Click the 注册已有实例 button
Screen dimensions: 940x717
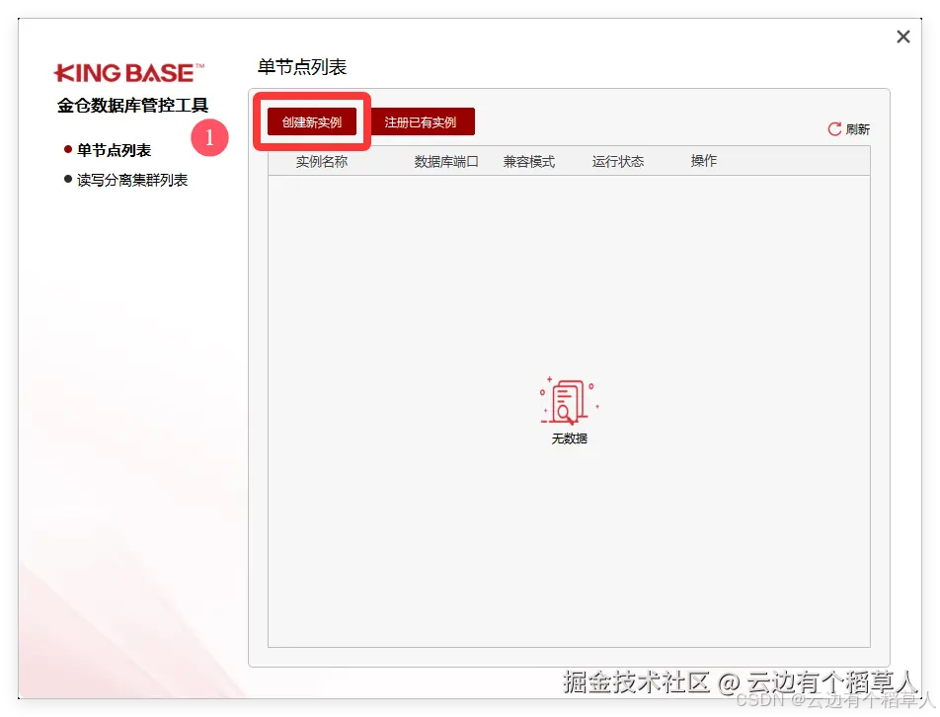423,120
